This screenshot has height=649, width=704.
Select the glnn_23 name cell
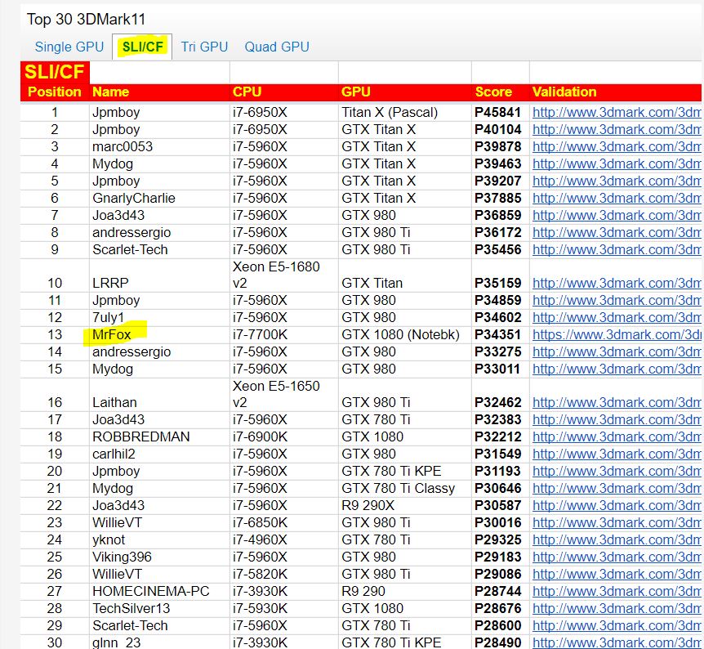[x=159, y=642]
